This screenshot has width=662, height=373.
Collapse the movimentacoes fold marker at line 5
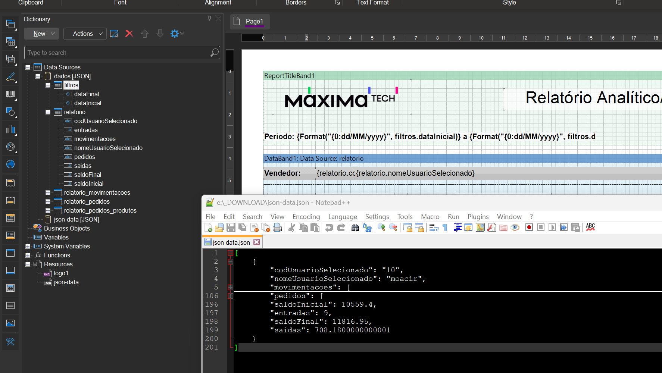(x=231, y=287)
